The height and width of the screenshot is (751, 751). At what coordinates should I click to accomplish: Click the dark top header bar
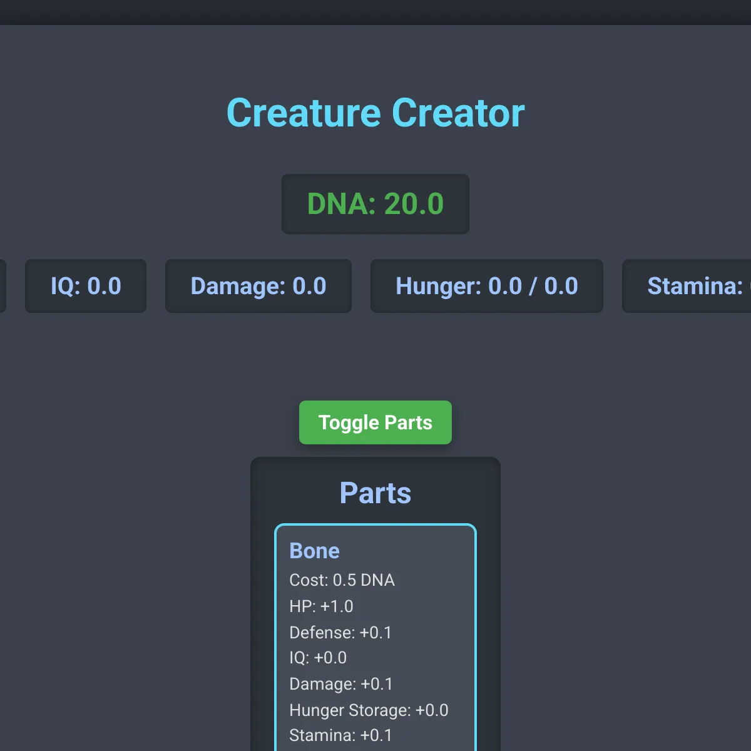(x=375, y=12)
